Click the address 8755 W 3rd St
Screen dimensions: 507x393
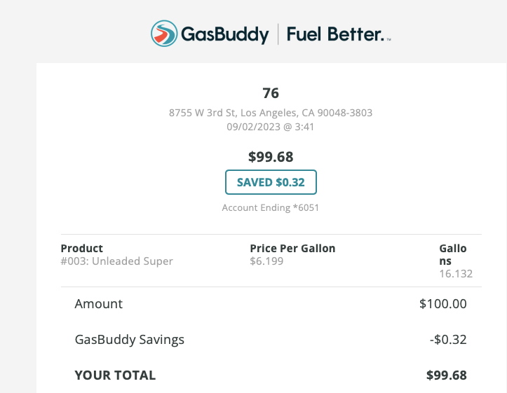[271, 113]
